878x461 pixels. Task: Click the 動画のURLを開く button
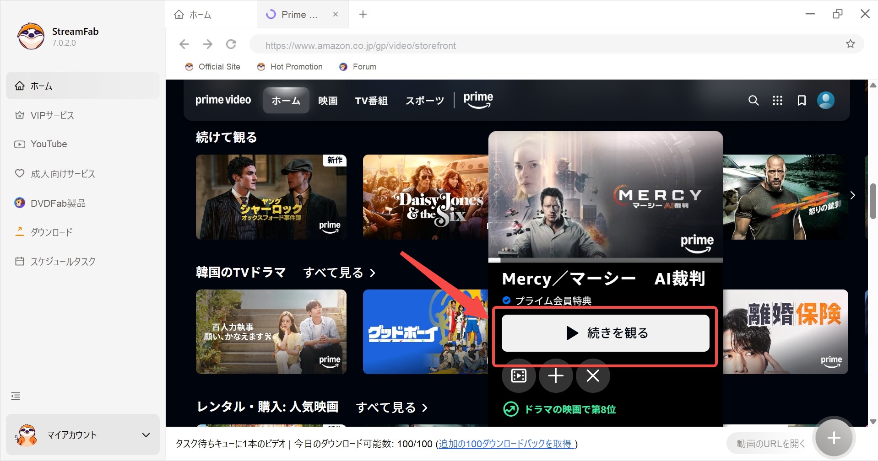[770, 443]
